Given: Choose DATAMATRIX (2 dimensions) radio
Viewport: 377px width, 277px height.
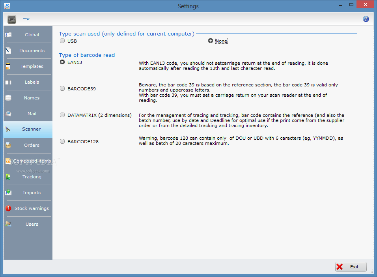Looking at the screenshot, I should (62, 115).
